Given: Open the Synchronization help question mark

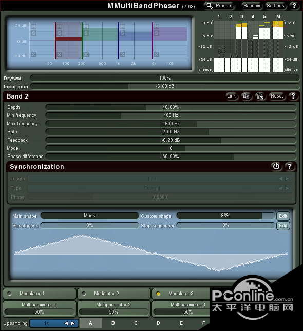Looking at the screenshot, I should [x=290, y=166].
